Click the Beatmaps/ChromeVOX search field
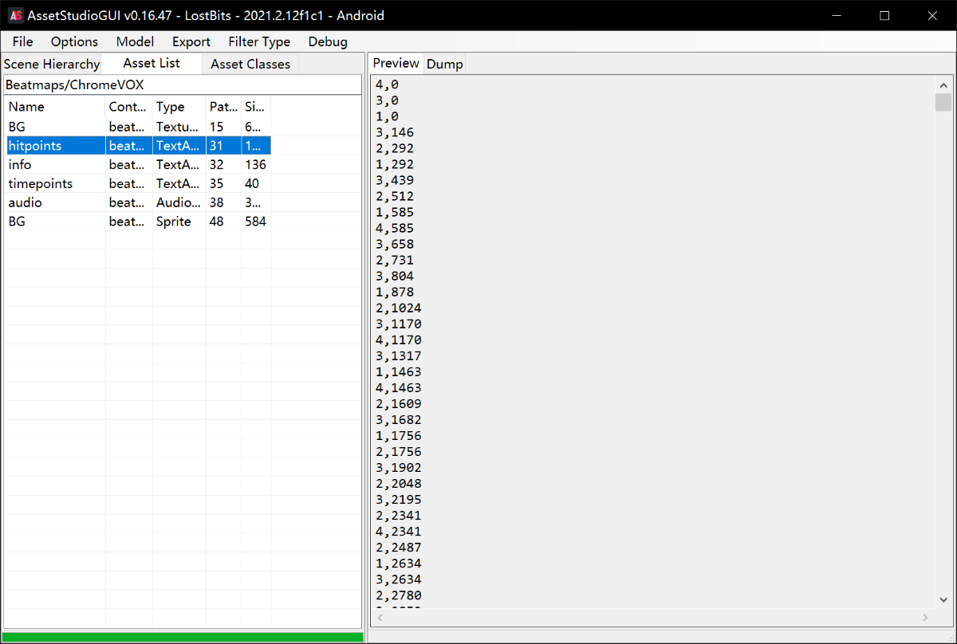Screen dimensions: 957x644 tap(182, 84)
